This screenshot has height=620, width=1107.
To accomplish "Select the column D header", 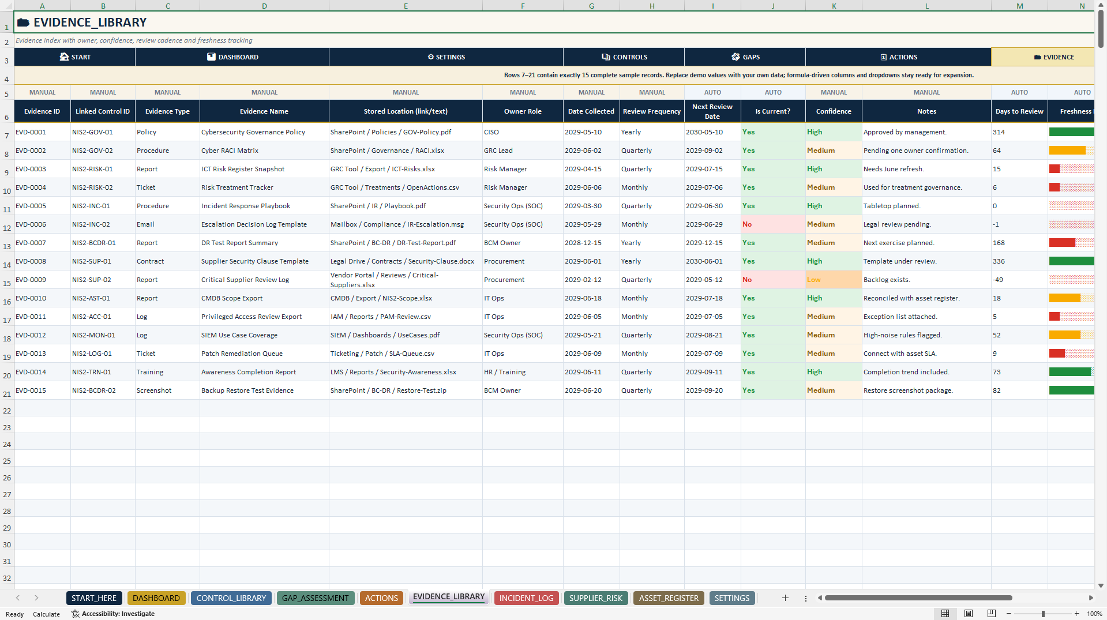I will 264,6.
